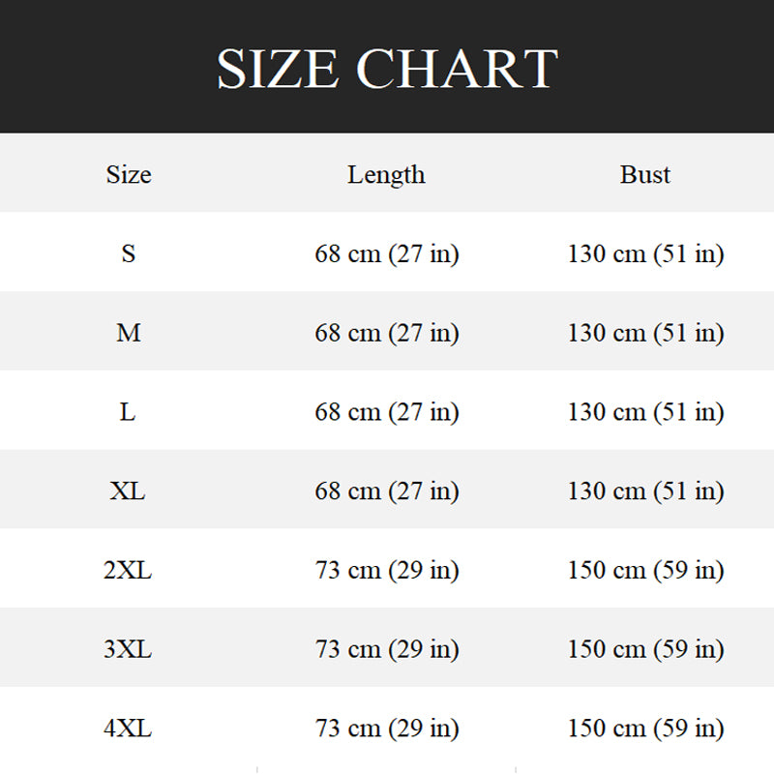This screenshot has width=774, height=774.
Task: Click the length value for size S
Action: (387, 253)
